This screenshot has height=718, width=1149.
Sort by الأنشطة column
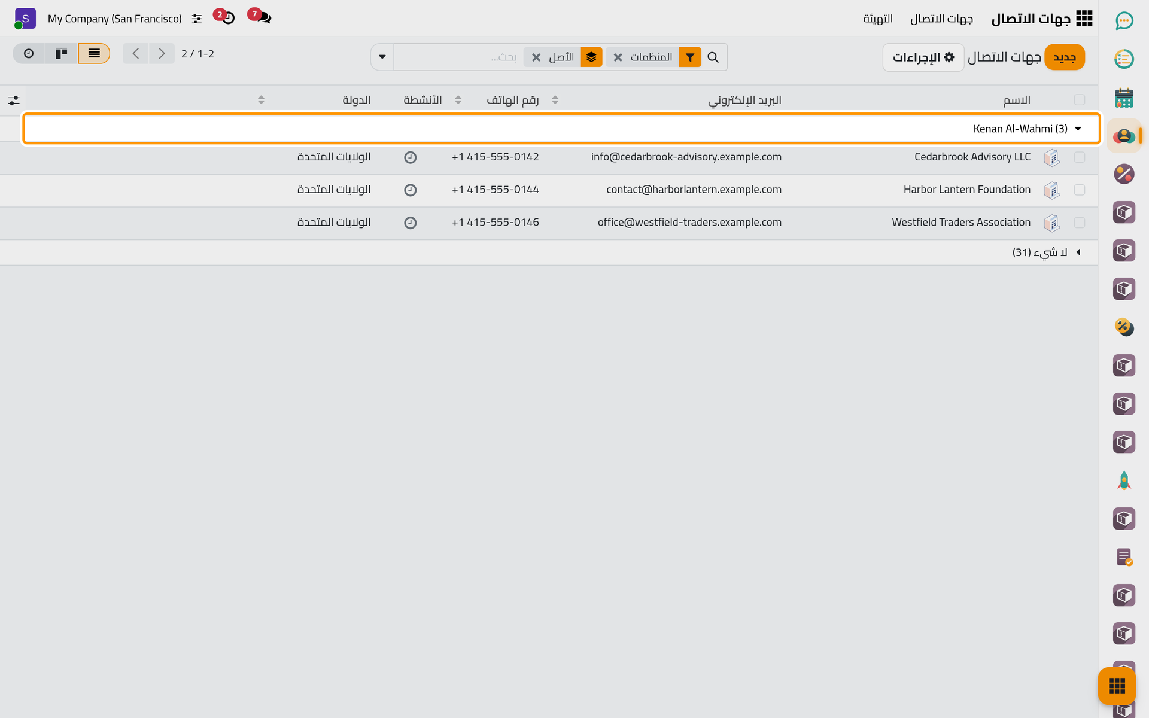422,100
